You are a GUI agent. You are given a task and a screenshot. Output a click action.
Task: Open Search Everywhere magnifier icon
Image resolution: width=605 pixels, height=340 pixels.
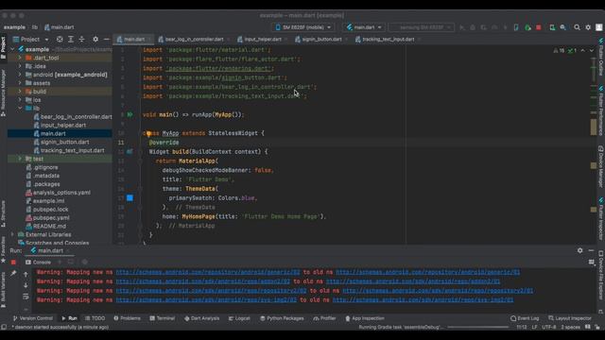(x=577, y=27)
